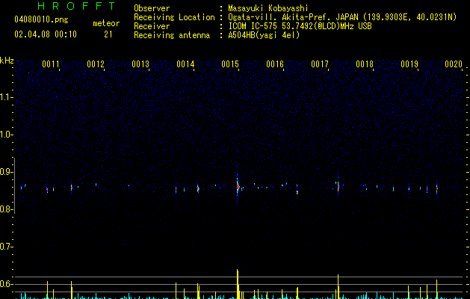Click the 0.9 kHz axis label

pos(5,172)
